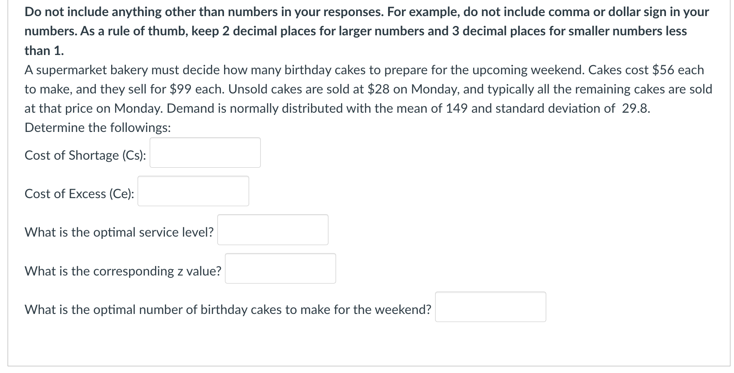Click the Cost of Excess (Ce) input field
The width and height of the screenshot is (734, 373).
(x=193, y=191)
